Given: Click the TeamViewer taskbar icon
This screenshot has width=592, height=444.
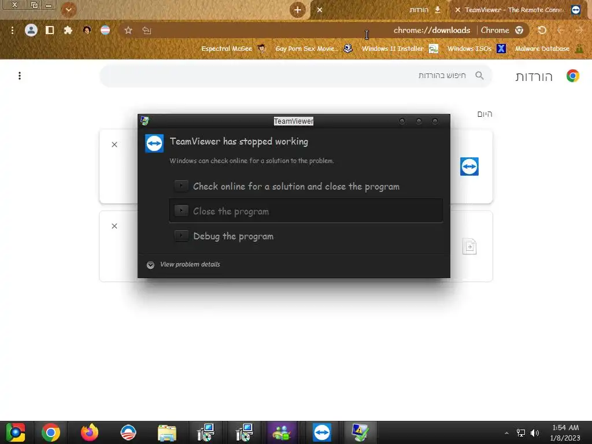Looking at the screenshot, I should coord(321,432).
